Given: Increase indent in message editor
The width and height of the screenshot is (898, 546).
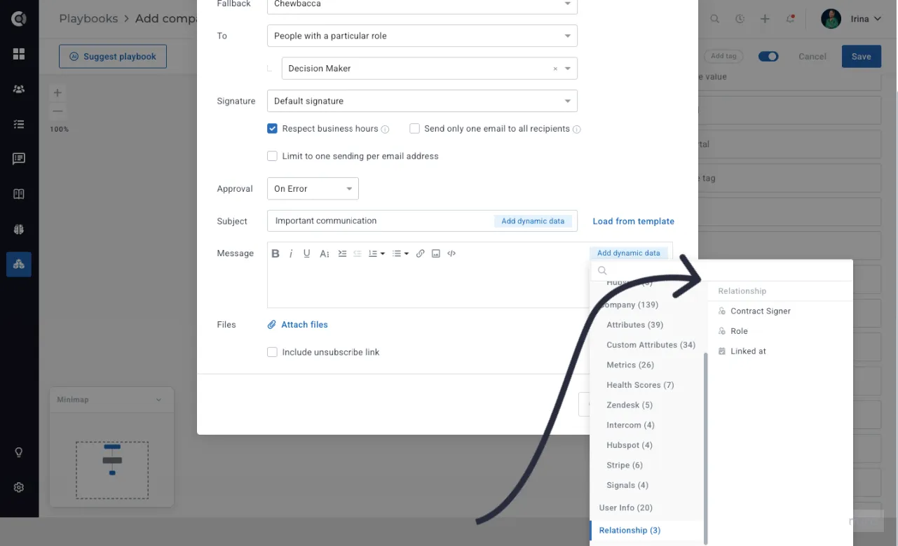Looking at the screenshot, I should coord(342,253).
